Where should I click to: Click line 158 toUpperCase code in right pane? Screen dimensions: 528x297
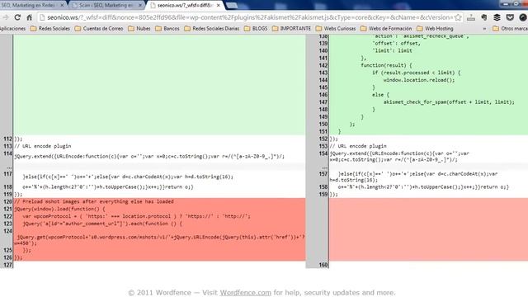pos(423,187)
